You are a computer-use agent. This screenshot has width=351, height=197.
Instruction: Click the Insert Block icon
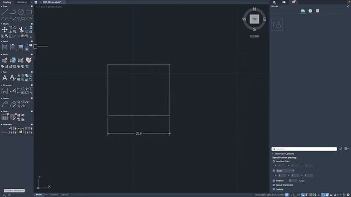coord(13,60)
